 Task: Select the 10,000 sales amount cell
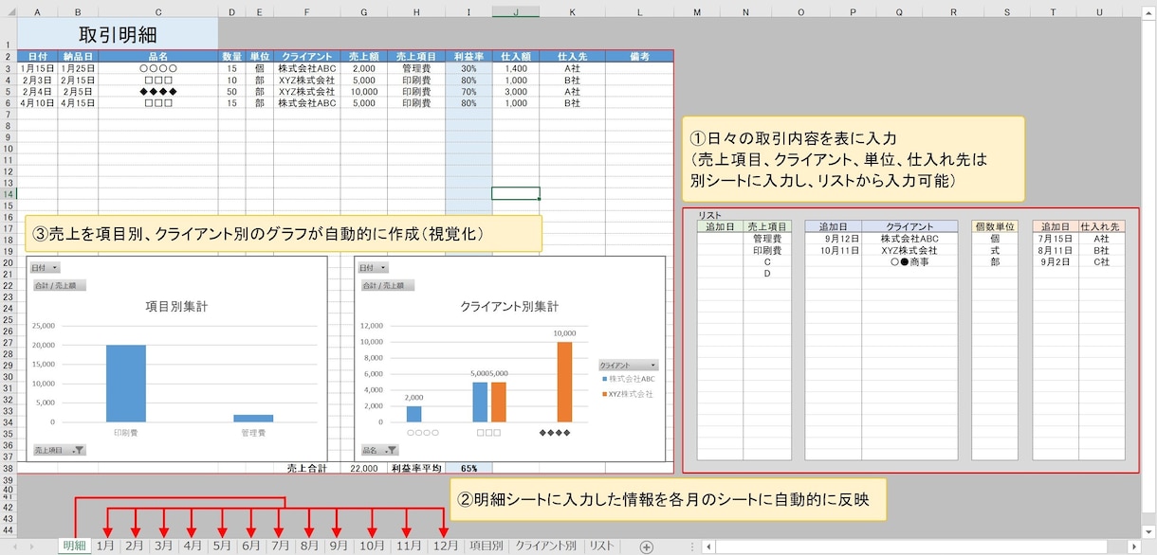[x=364, y=91]
